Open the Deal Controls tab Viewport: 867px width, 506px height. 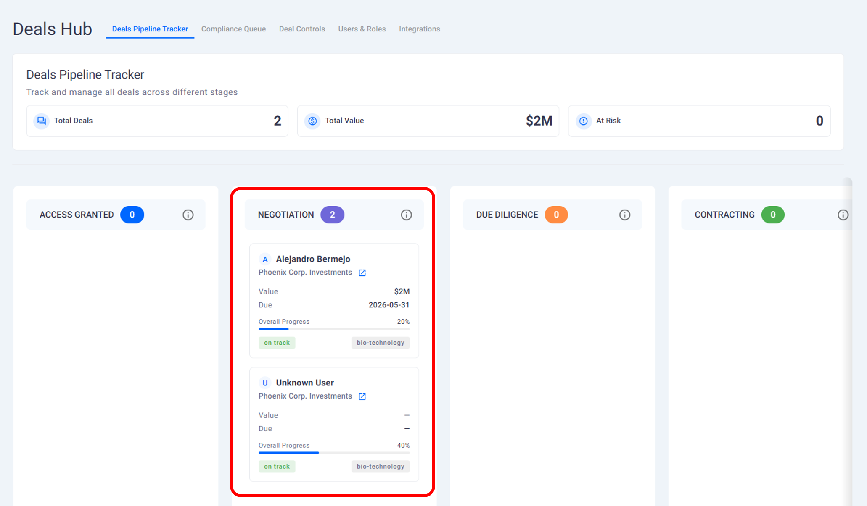point(302,29)
